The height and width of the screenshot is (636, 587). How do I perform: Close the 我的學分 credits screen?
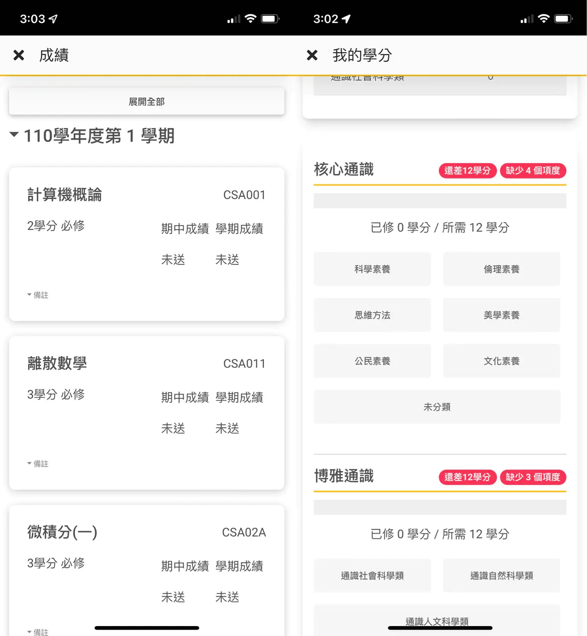pyautogui.click(x=312, y=55)
